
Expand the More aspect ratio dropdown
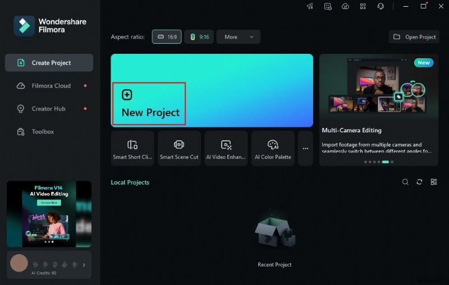(x=238, y=37)
